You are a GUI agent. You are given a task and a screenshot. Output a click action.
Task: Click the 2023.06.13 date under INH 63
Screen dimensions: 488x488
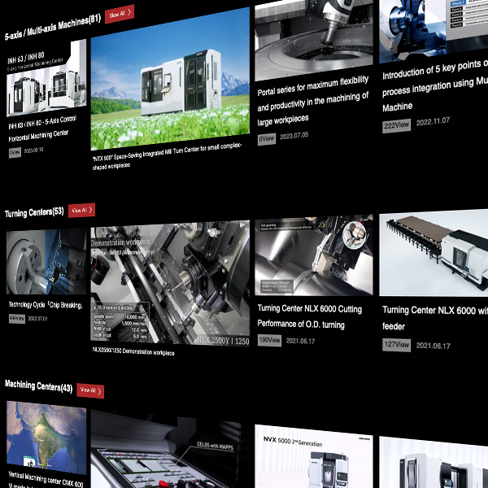coord(33,150)
